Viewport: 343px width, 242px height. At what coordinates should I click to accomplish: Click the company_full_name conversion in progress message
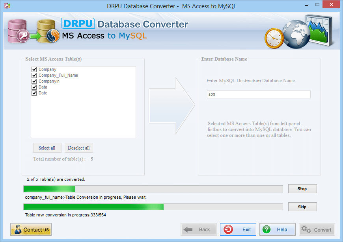click(86, 198)
